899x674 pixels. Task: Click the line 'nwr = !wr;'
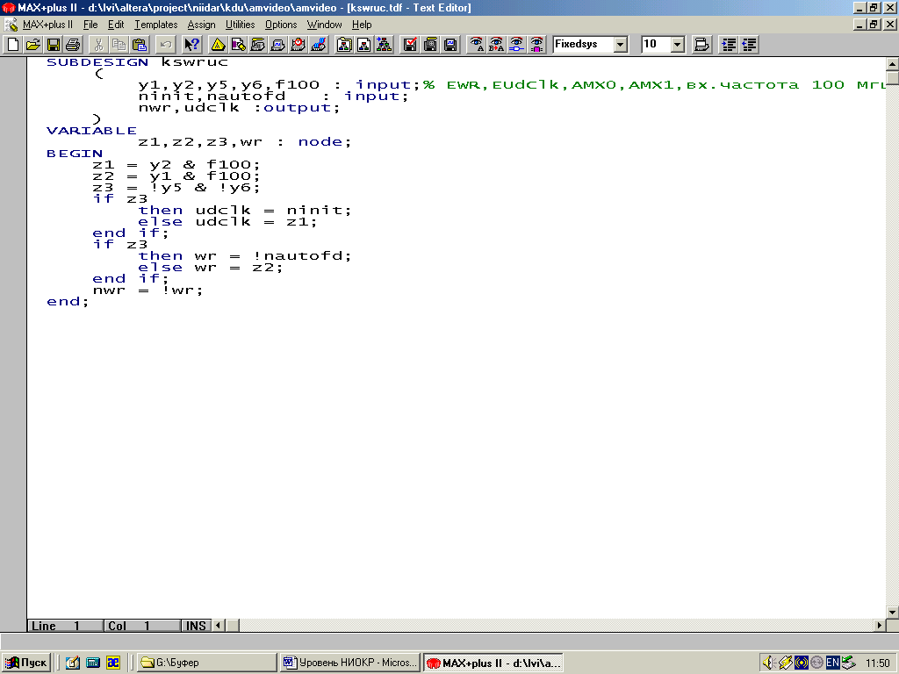(x=147, y=290)
